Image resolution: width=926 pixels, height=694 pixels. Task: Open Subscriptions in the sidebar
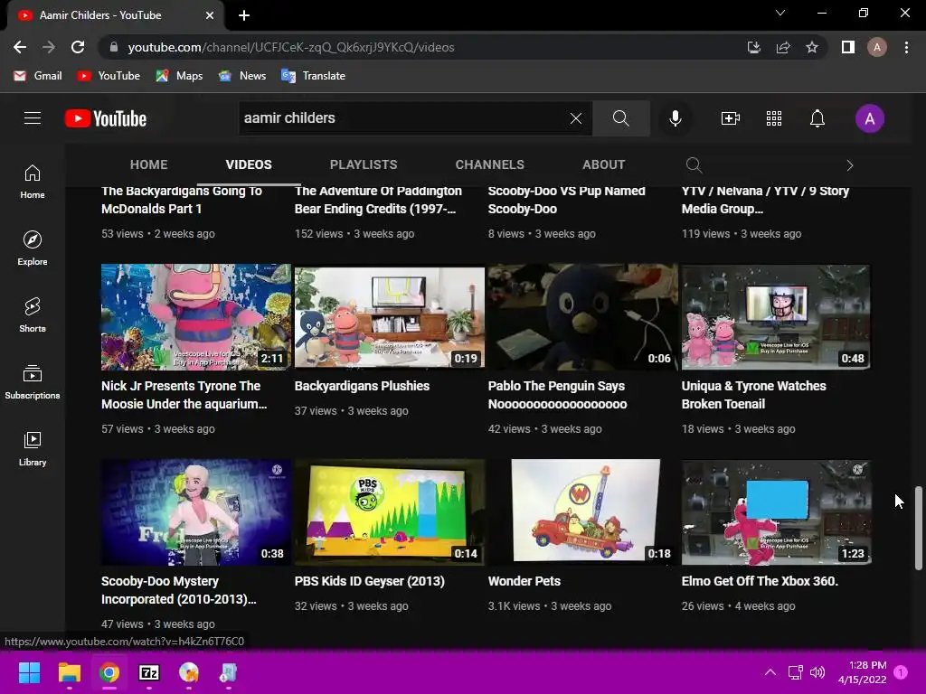33,382
